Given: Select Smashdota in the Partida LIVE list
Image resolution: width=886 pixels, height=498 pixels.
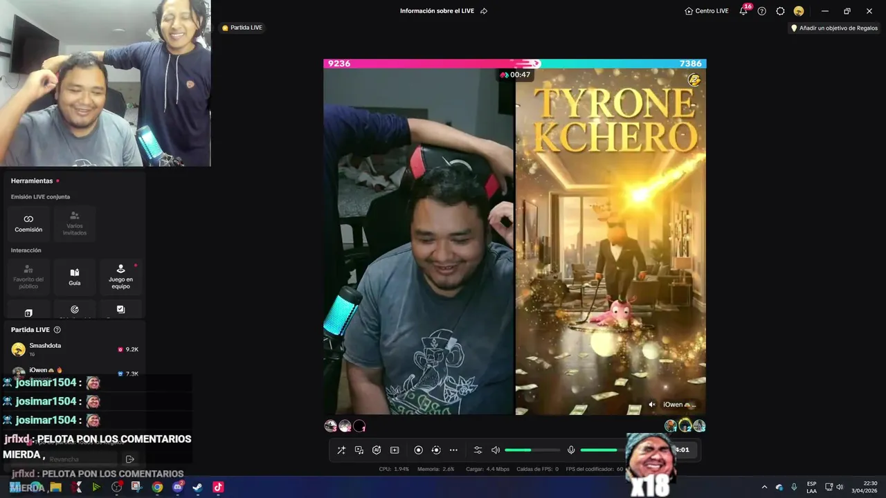Looking at the screenshot, I should (75, 349).
